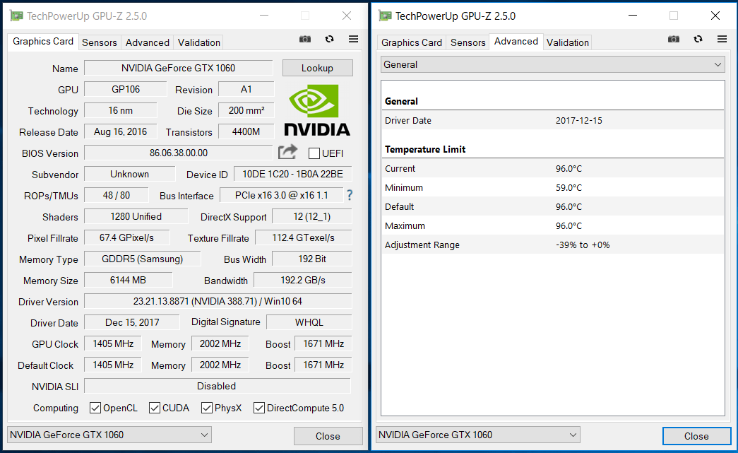Viewport: 738px width, 453px height.
Task: Click the ROPs/TMUs 48 / 80 field
Action: click(x=117, y=195)
